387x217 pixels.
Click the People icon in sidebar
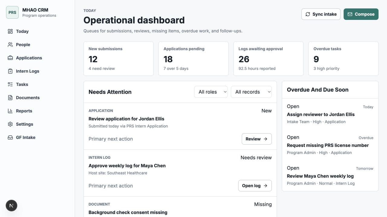point(10,45)
